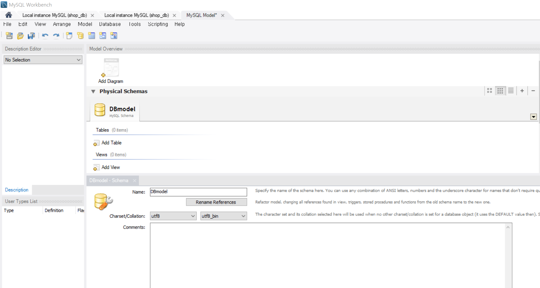Open the No Selection dropdown
Viewport: 540px width, 288px height.
(x=43, y=60)
